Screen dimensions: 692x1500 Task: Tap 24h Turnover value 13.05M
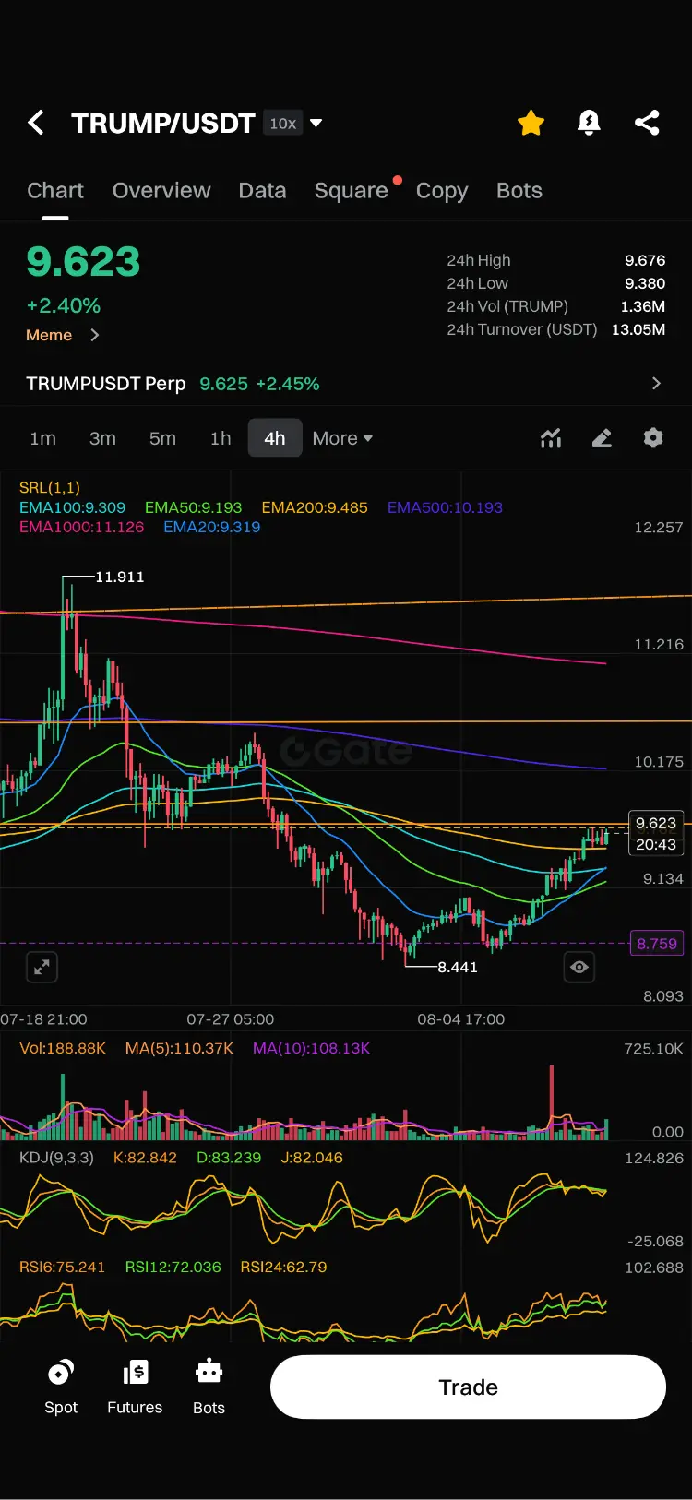click(x=638, y=329)
